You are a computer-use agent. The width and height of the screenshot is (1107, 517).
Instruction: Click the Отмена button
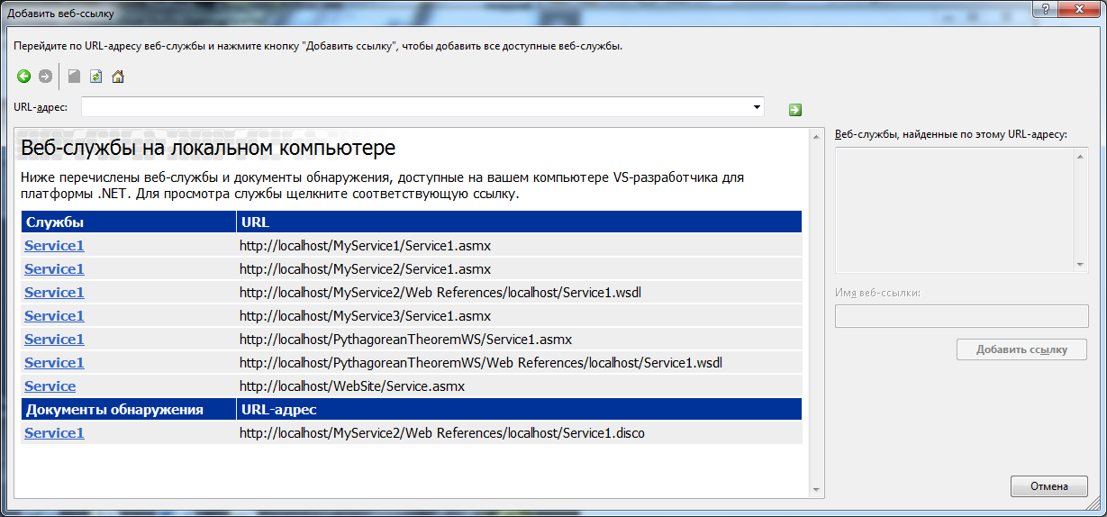click(1048, 486)
